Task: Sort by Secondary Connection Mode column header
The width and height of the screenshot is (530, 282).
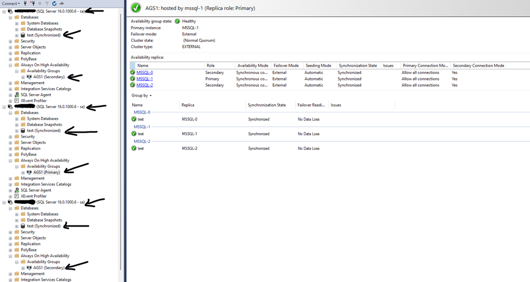Action: 478,66
